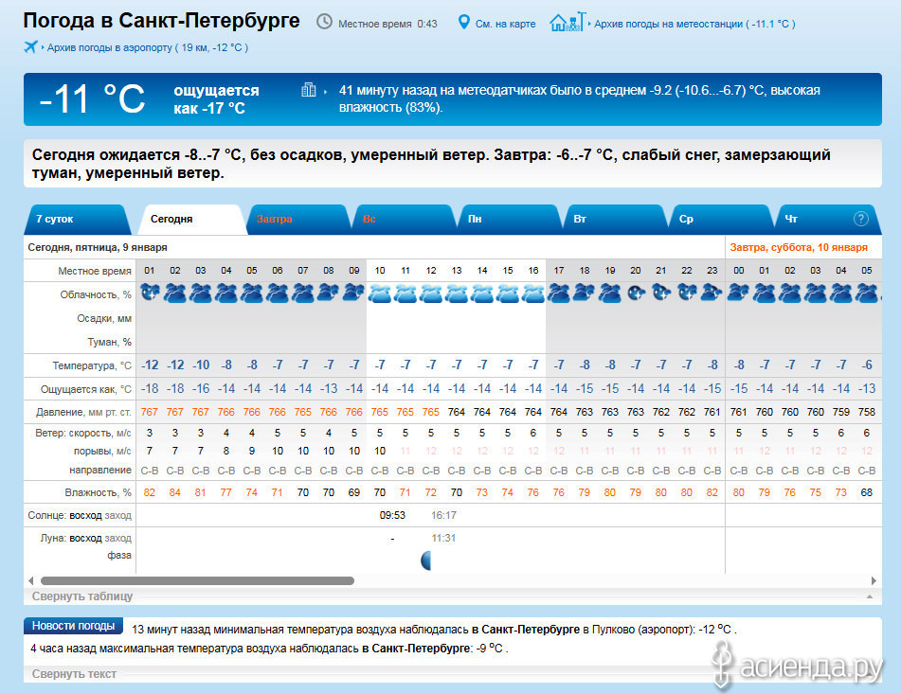901x694 pixels.
Task: Click the cloud icon for hour 01
Action: point(150,294)
